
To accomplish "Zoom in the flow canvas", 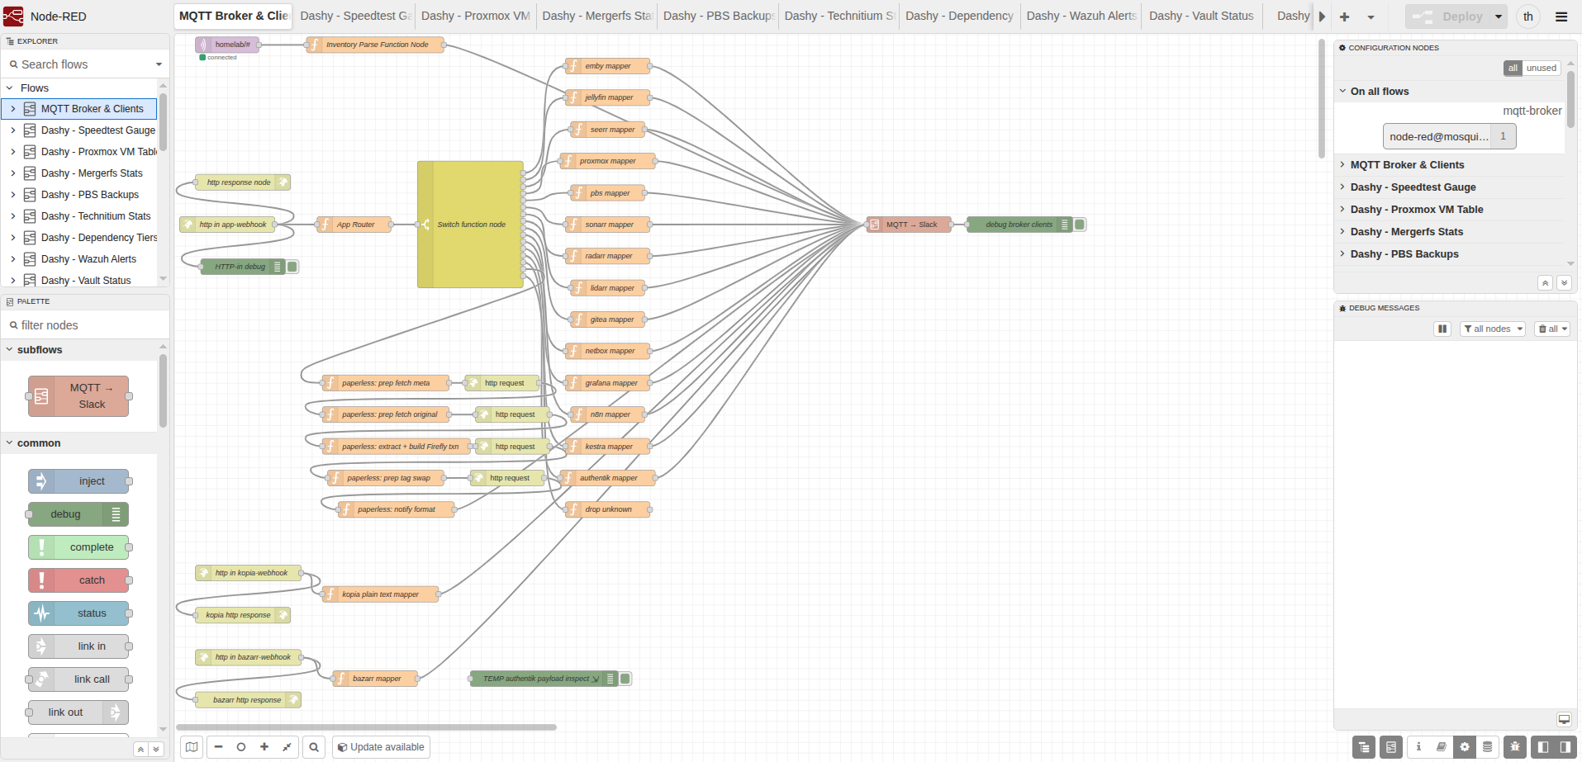I will pyautogui.click(x=264, y=747).
